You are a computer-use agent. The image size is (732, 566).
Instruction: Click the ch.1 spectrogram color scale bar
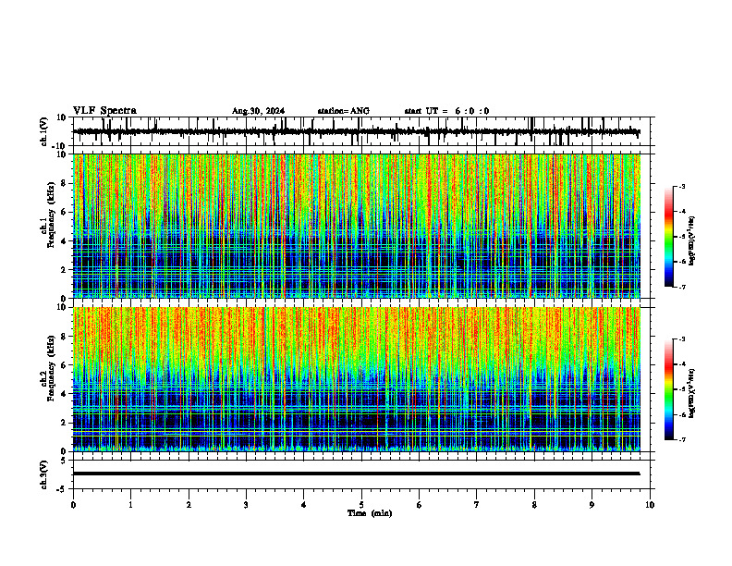click(669, 237)
